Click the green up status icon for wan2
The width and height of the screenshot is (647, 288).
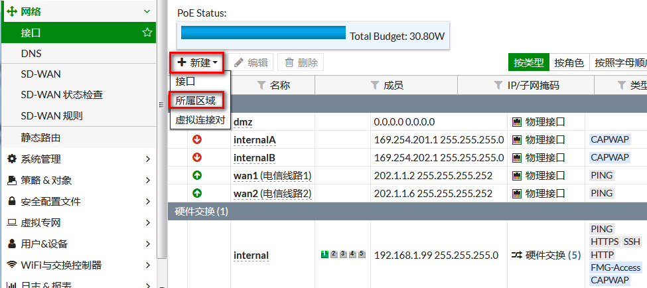click(197, 193)
